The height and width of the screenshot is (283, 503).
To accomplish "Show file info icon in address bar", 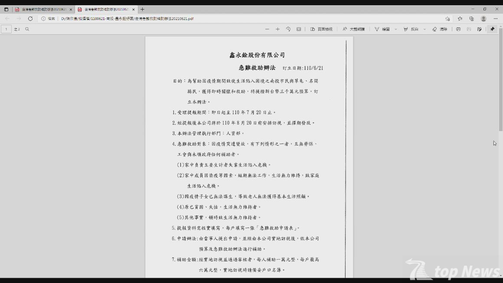I will pyautogui.click(x=43, y=19).
